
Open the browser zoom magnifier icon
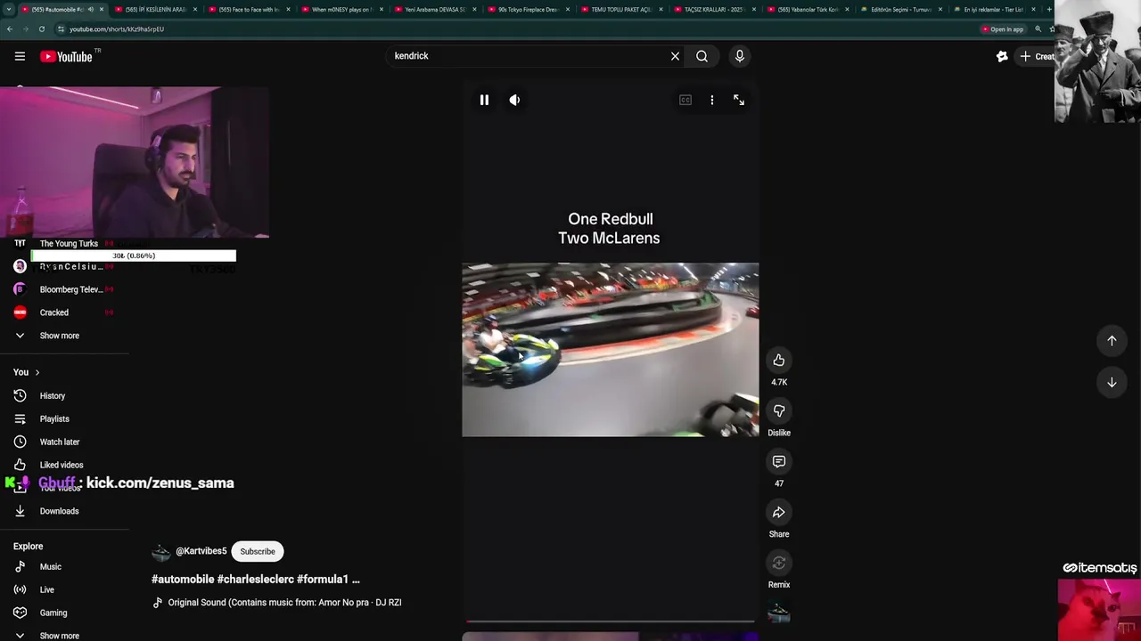pos(1038,28)
